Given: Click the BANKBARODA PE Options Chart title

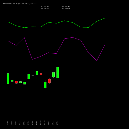Looking at the screenshot, I should coord(20,4).
